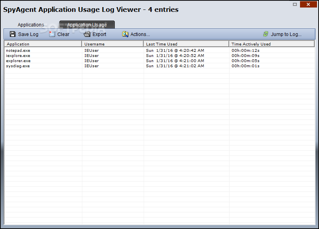Click IEUser in the explorer.exe row
The image size is (319, 229).
pyautogui.click(x=91, y=61)
